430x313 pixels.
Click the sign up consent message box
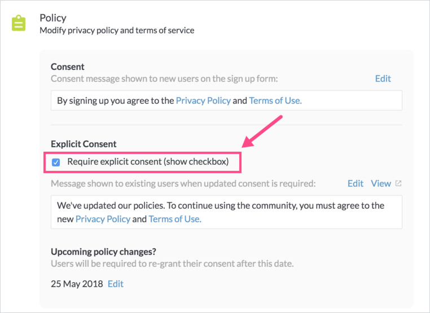click(226, 100)
